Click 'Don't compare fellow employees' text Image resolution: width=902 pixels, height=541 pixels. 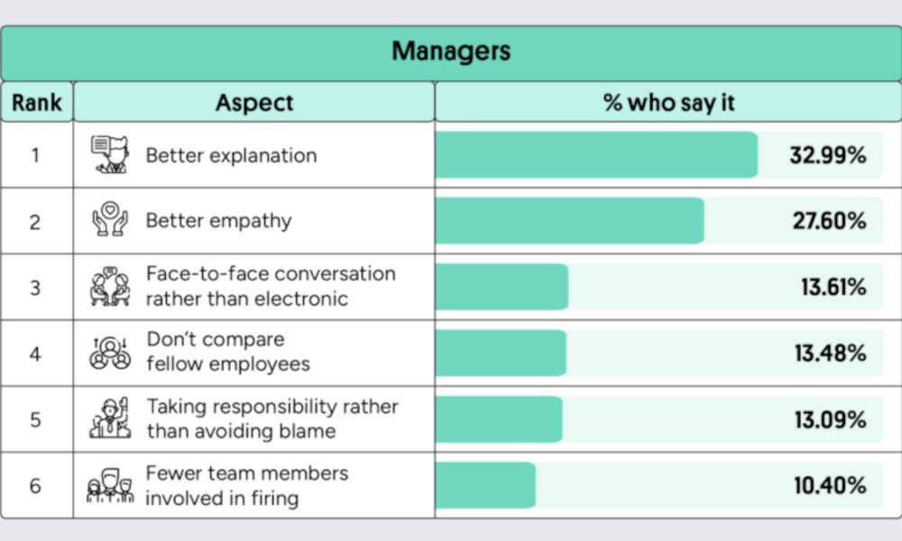[x=228, y=353]
